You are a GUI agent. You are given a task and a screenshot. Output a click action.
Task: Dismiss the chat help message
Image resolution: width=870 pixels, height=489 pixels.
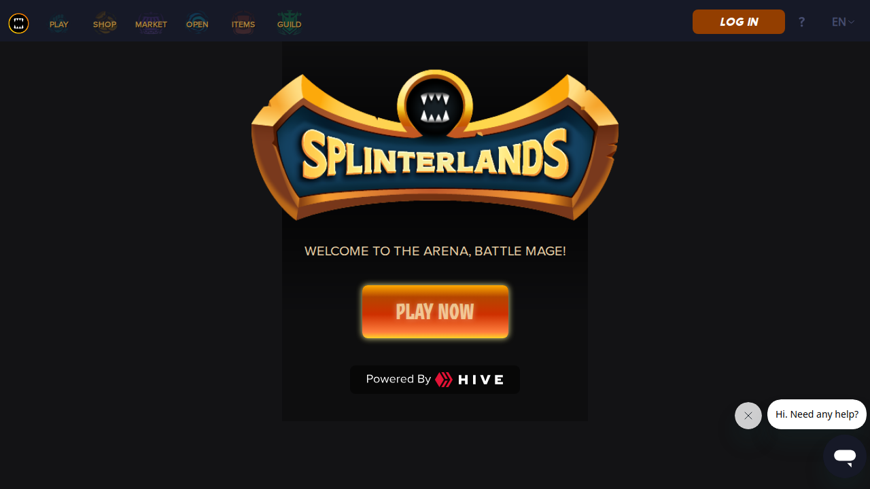pos(748,416)
